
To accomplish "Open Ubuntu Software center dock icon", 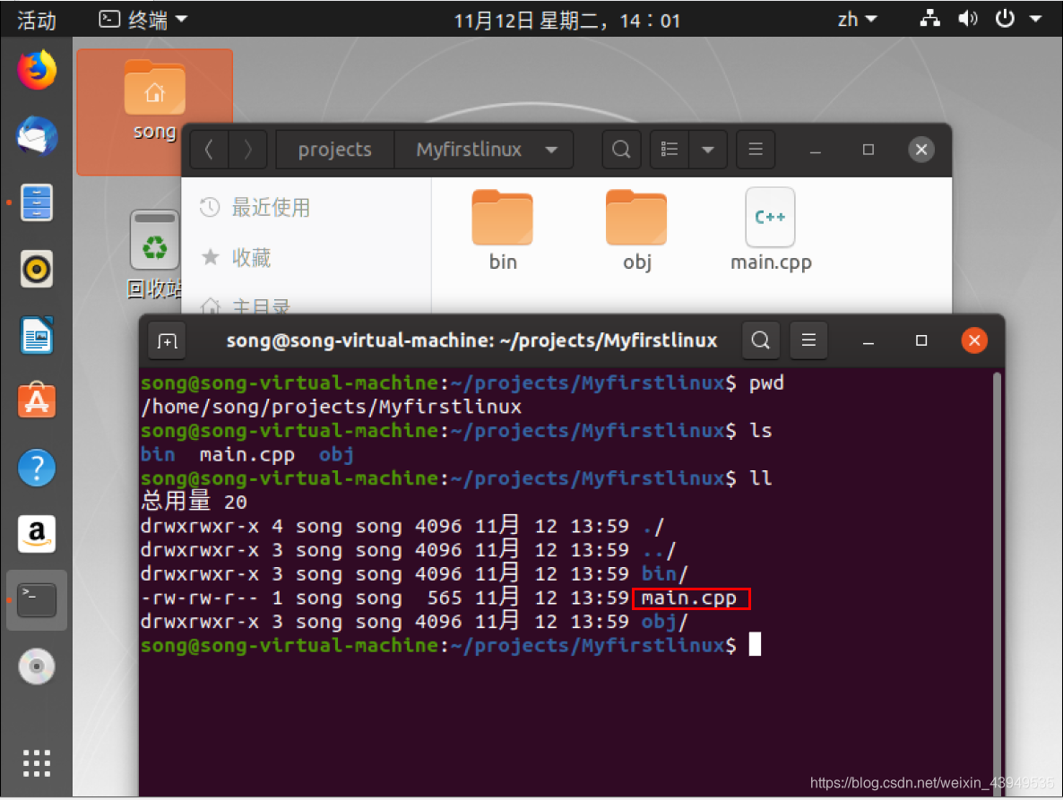I will coord(38,401).
